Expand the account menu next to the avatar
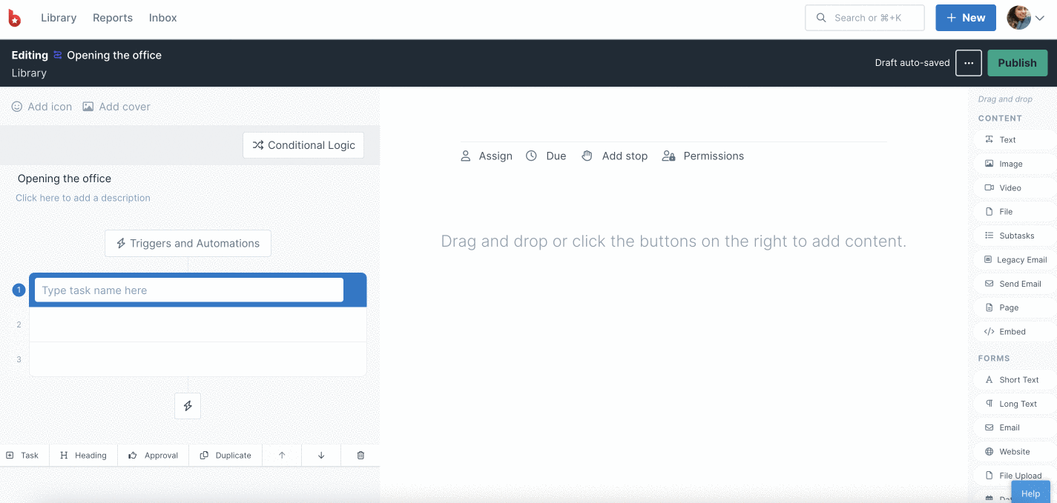Screen dimensions: 1057x503 click(1041, 18)
